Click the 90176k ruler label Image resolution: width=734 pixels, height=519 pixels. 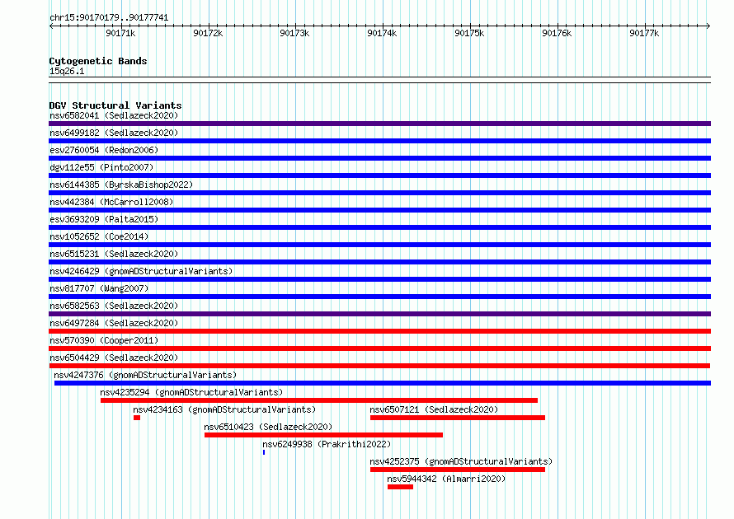point(557,33)
